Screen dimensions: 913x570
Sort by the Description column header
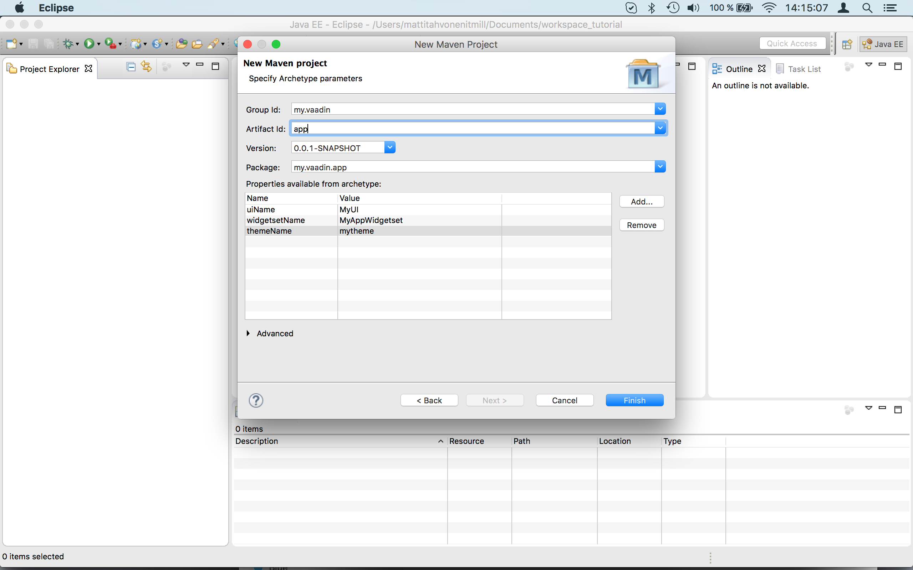click(340, 441)
